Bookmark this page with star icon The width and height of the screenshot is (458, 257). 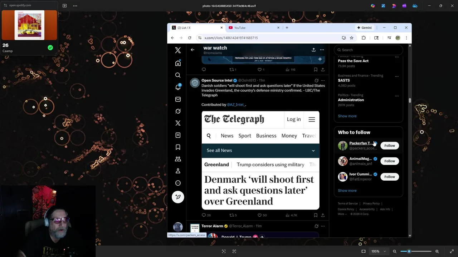coord(352,38)
